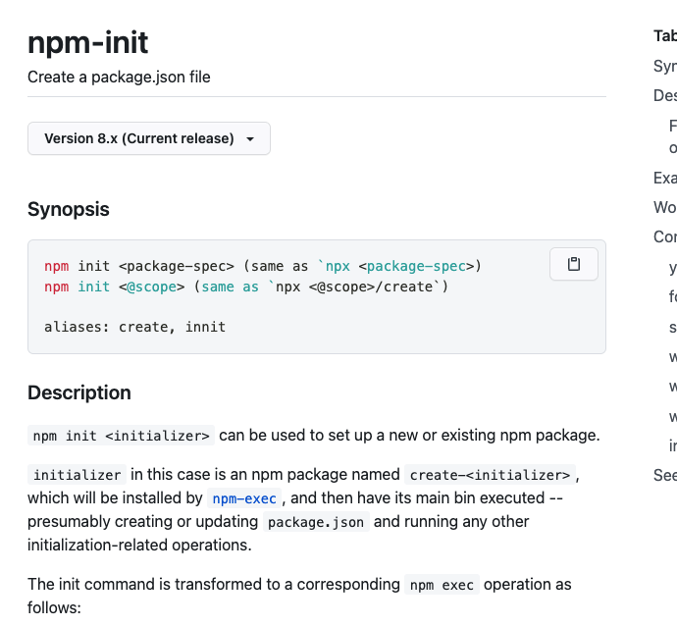The width and height of the screenshot is (677, 626).
Task: Jump to Synopsis in the table of contents
Action: 665,67
